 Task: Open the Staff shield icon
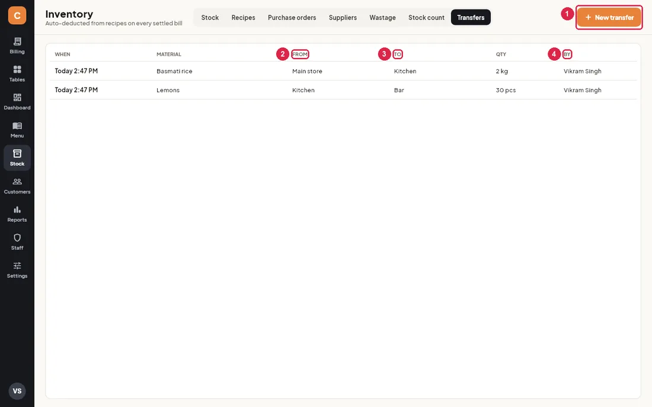point(17,238)
